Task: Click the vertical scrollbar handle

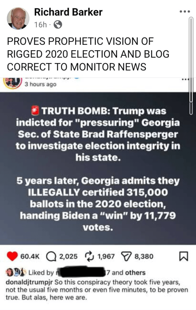Action: pos(191,66)
